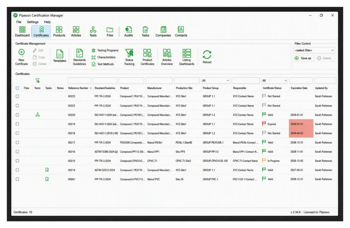Screen dimensions: 350x228
Task: Open Characteristics
Action: point(103,57)
